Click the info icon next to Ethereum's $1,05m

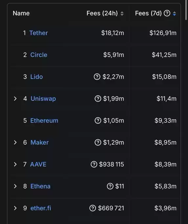pyautogui.click(x=98, y=121)
